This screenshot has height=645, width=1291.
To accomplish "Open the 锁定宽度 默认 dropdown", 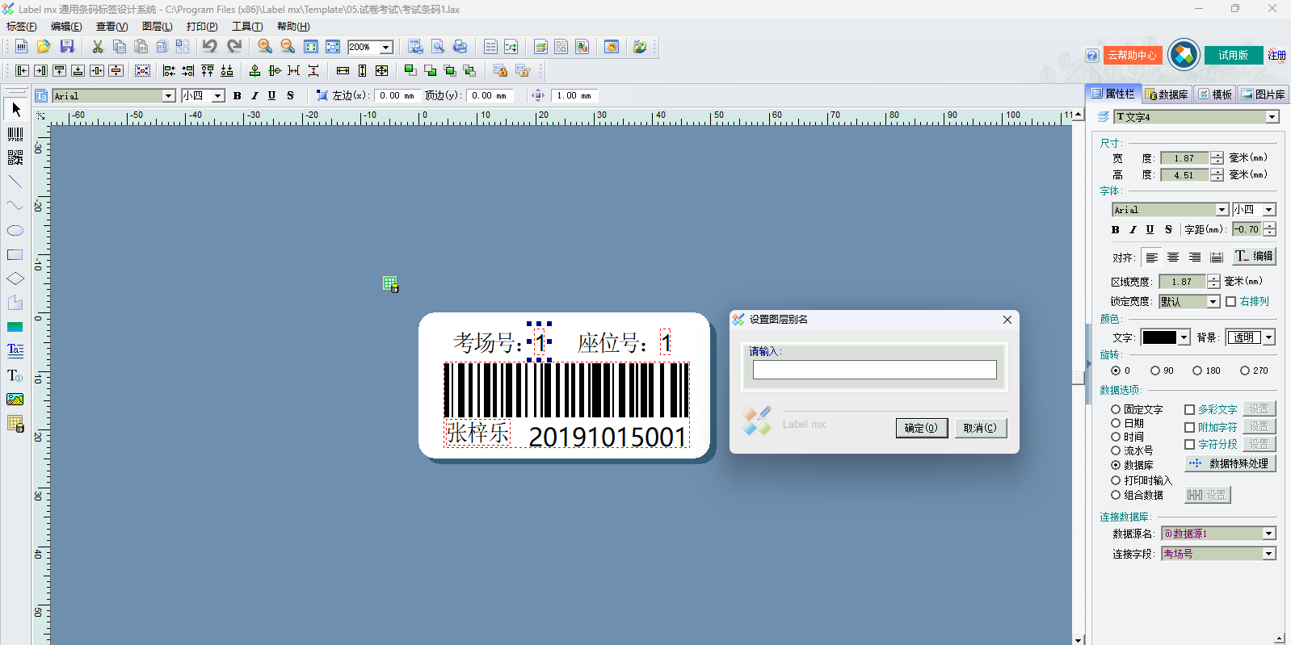I will (1213, 302).
